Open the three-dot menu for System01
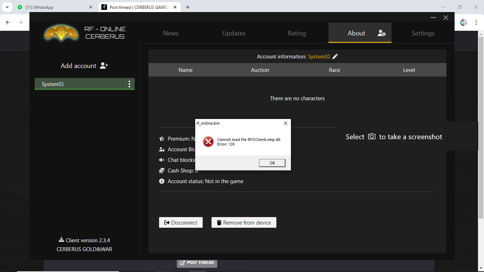484x272 pixels. click(129, 84)
